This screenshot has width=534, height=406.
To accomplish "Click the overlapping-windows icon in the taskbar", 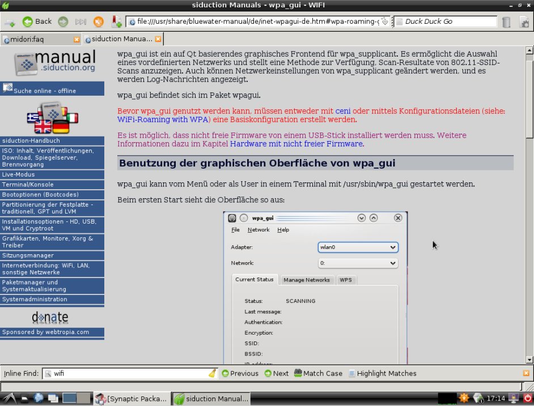I will pos(53,398).
